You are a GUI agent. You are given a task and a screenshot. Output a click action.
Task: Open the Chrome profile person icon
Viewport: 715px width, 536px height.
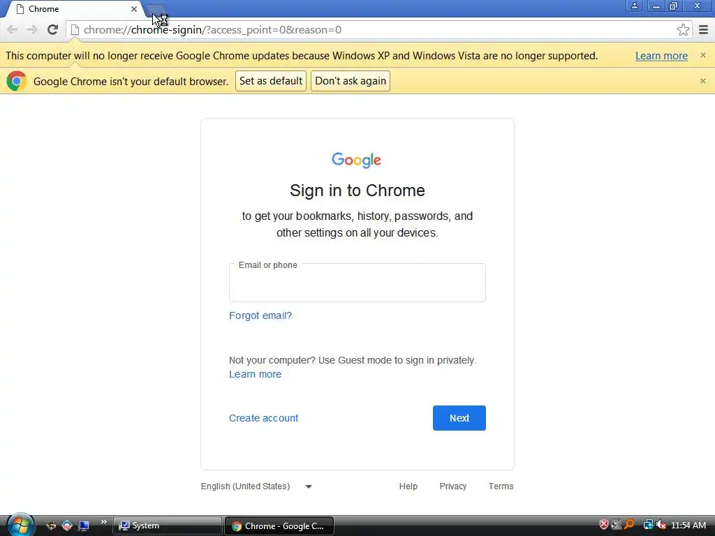pos(634,6)
